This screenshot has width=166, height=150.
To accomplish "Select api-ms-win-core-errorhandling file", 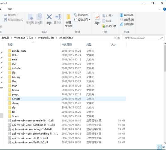I will (67, 134).
